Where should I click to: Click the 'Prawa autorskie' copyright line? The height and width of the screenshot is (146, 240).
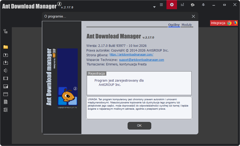(x=127, y=50)
